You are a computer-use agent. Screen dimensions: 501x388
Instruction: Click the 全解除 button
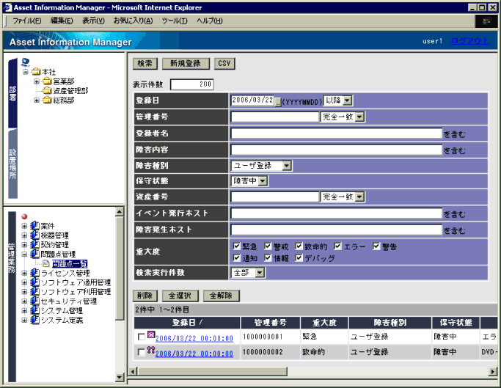pos(221,296)
